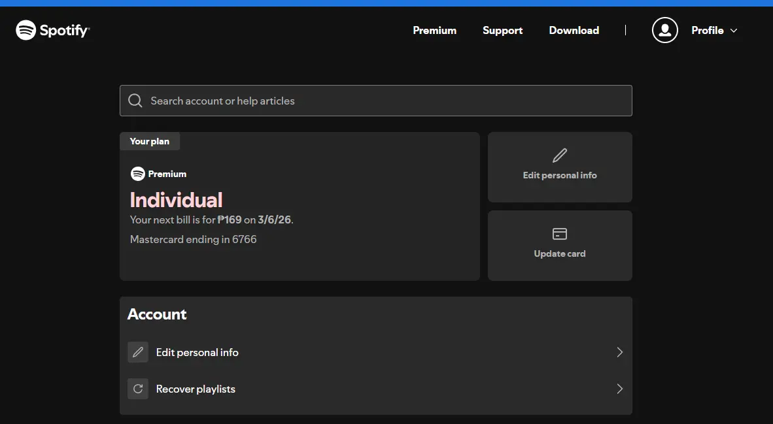Click the Spotify logo in the header

pos(53,30)
